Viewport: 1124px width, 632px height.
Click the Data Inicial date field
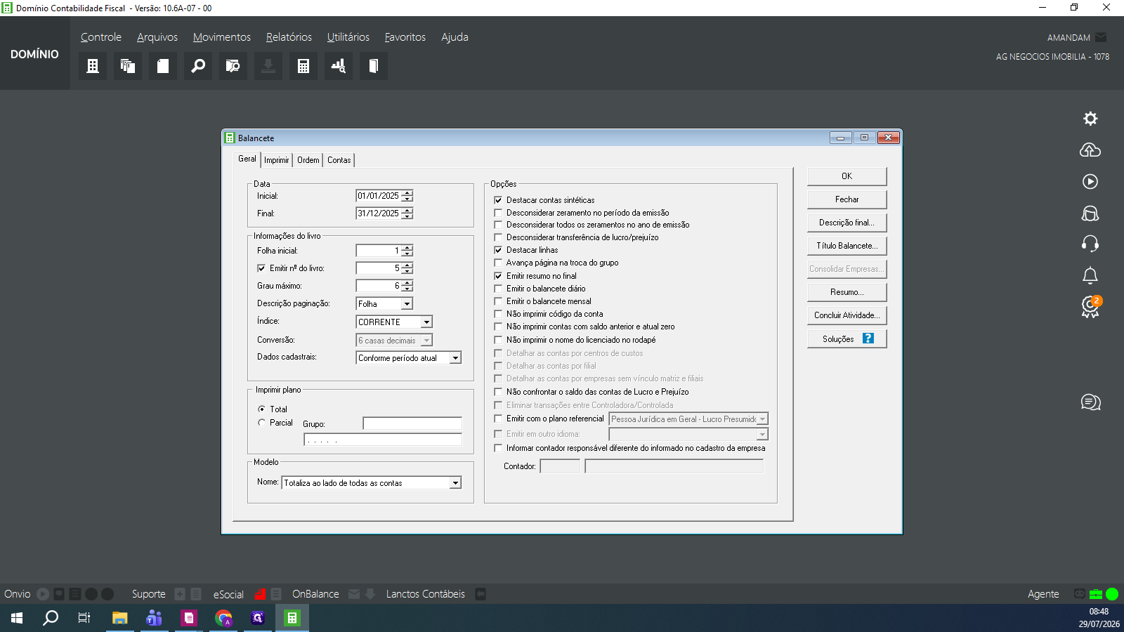tap(379, 196)
